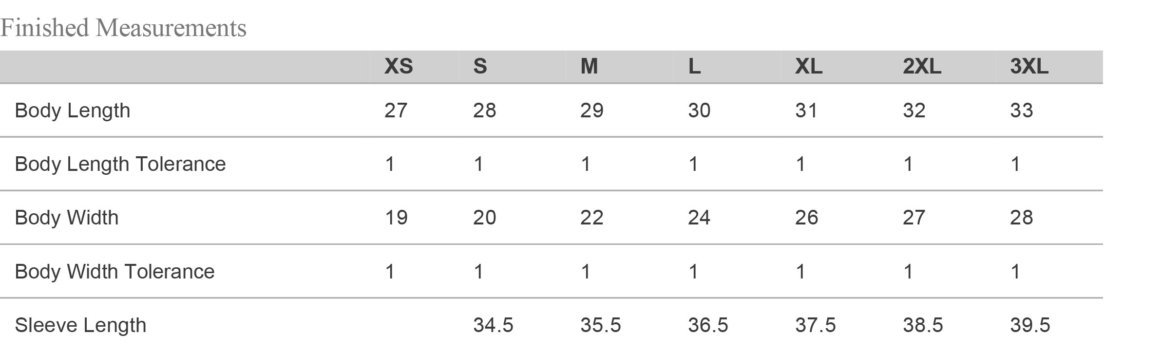Select the M size column header
Viewport: 1161px width, 352px height.
[x=589, y=66]
